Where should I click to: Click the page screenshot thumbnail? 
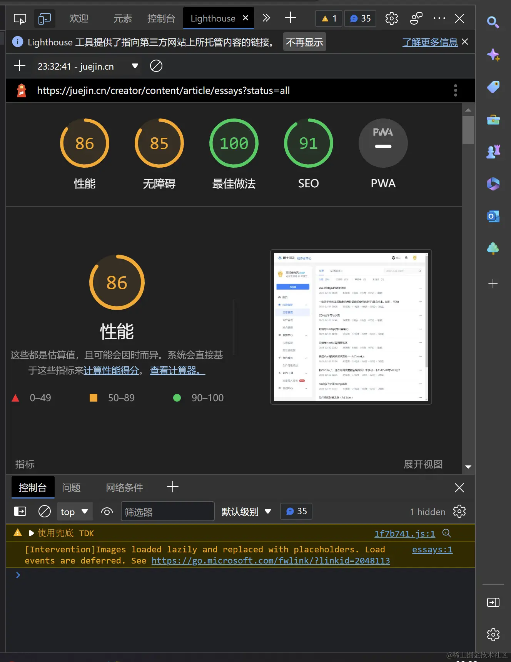pos(351,327)
